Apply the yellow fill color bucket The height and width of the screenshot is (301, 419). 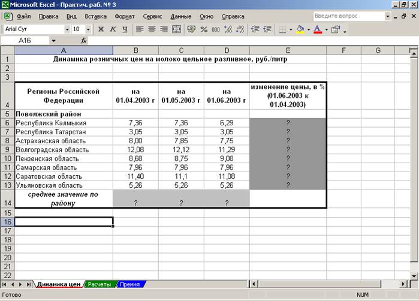[x=300, y=29]
